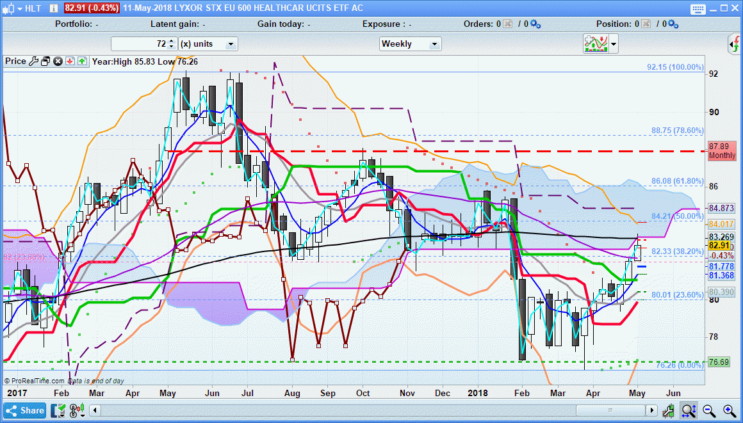743x423 pixels.
Task: Click the 87.89 Monthly level label
Action: pyautogui.click(x=722, y=151)
